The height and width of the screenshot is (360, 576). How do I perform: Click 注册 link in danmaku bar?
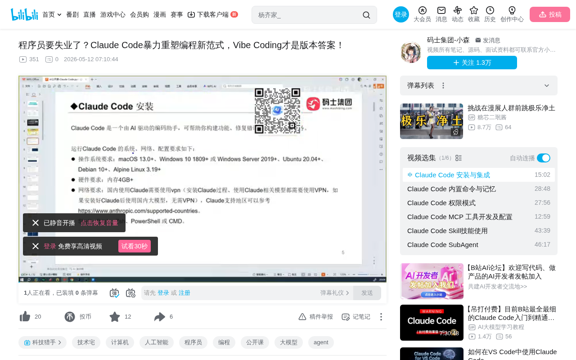[x=184, y=293]
